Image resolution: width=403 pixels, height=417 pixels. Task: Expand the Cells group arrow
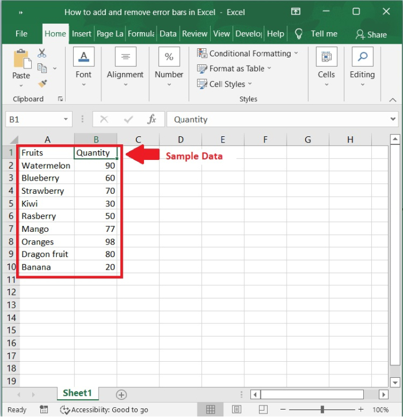(x=326, y=85)
